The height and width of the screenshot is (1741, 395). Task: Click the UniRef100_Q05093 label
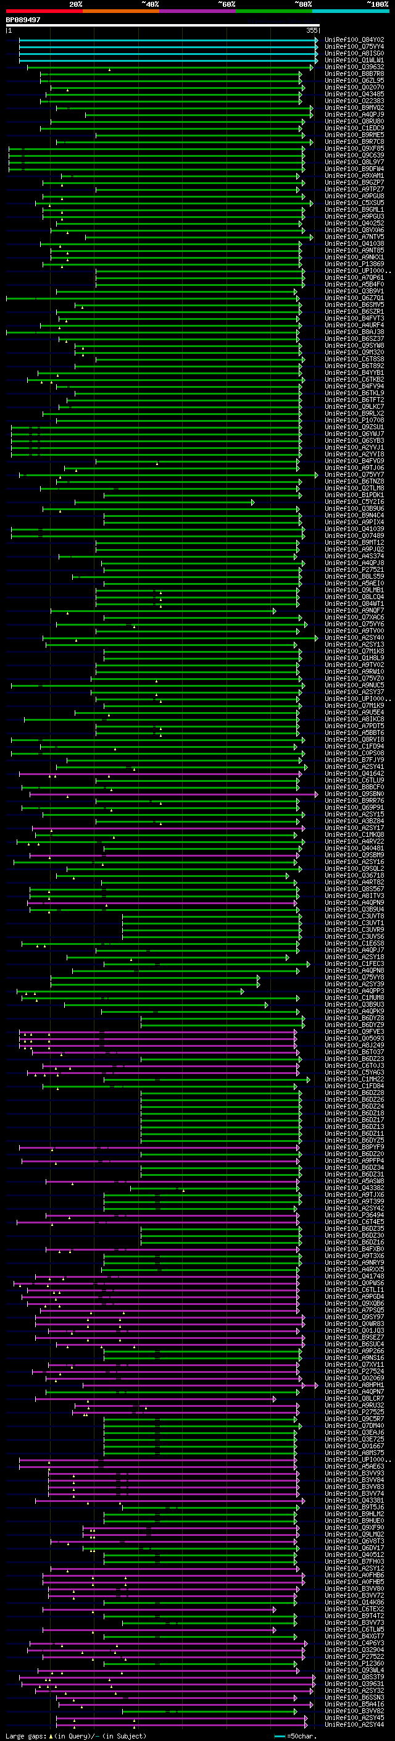point(354,1038)
